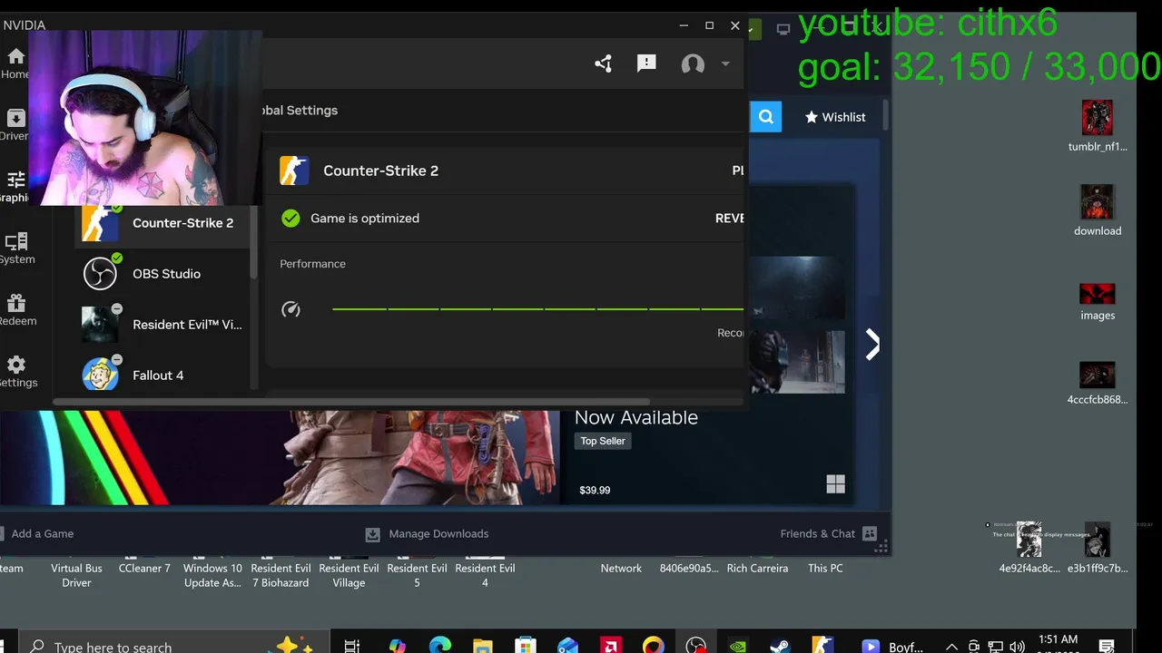Viewport: 1162px width, 653px height.
Task: Advance Steam featured carousel with right arrow
Action: click(x=871, y=345)
